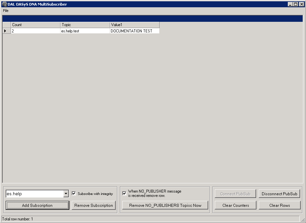
Task: Click the application icon in title bar
Action: [5, 4]
